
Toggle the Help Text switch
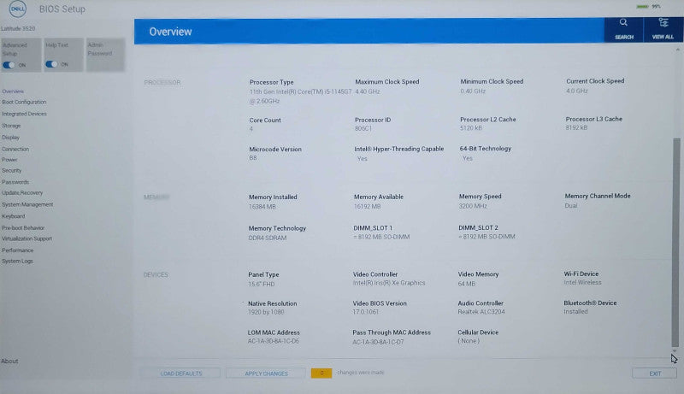tap(51, 64)
